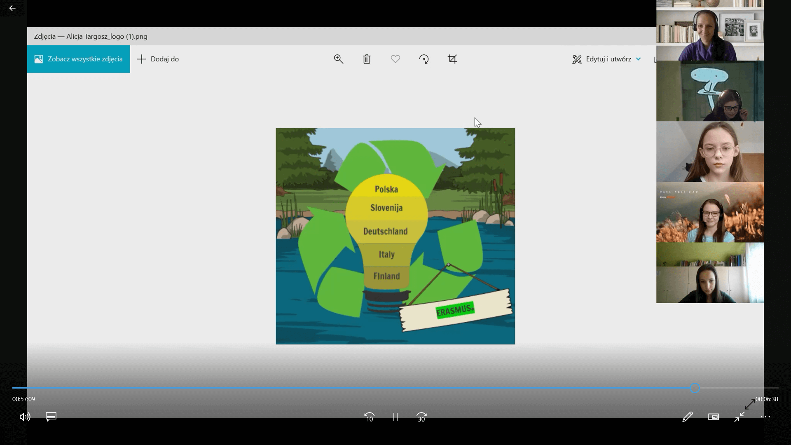Select bottom participant with green wall
The width and height of the screenshot is (791, 445).
point(710,273)
